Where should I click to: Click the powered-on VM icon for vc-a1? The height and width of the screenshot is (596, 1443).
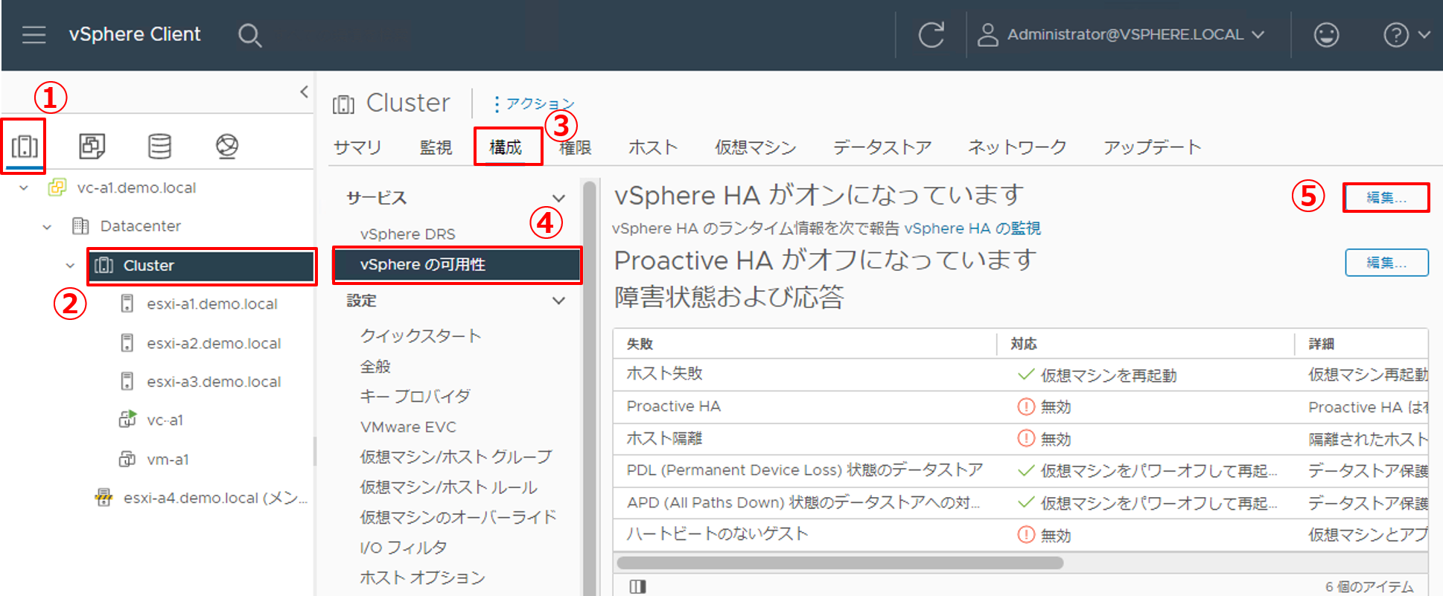[128, 420]
